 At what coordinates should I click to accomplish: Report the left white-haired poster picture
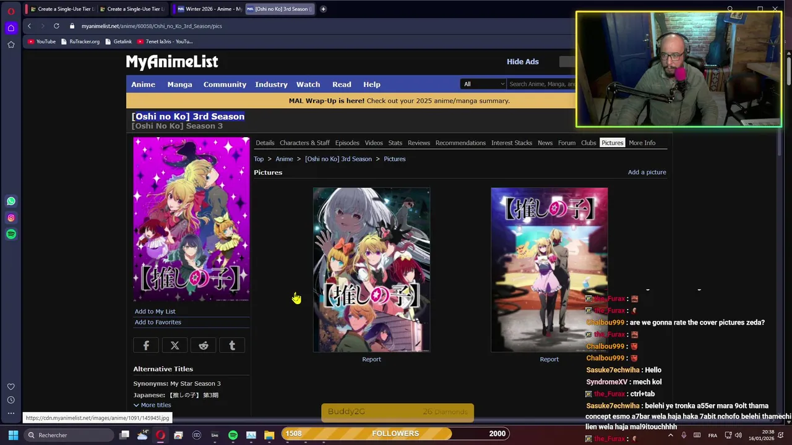click(x=371, y=359)
